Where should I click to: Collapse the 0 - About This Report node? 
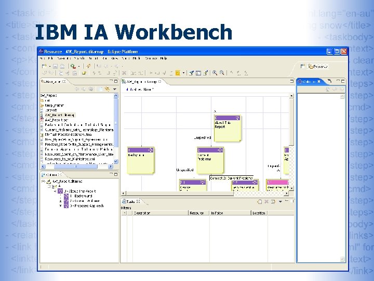tap(55, 191)
